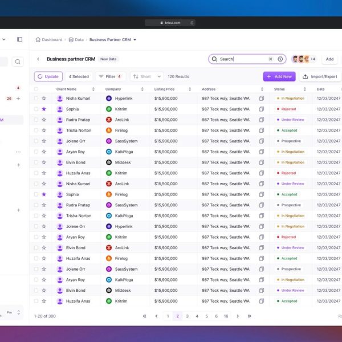Tick checkbox for Jolene Orr Hyperlink row
This screenshot has width=342, height=342.
[36, 226]
